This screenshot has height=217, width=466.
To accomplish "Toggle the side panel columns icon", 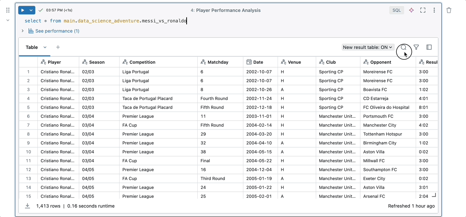I will point(429,47).
